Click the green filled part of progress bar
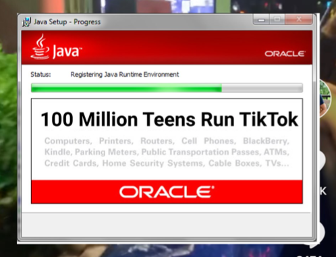The height and width of the screenshot is (257, 336). (126, 88)
